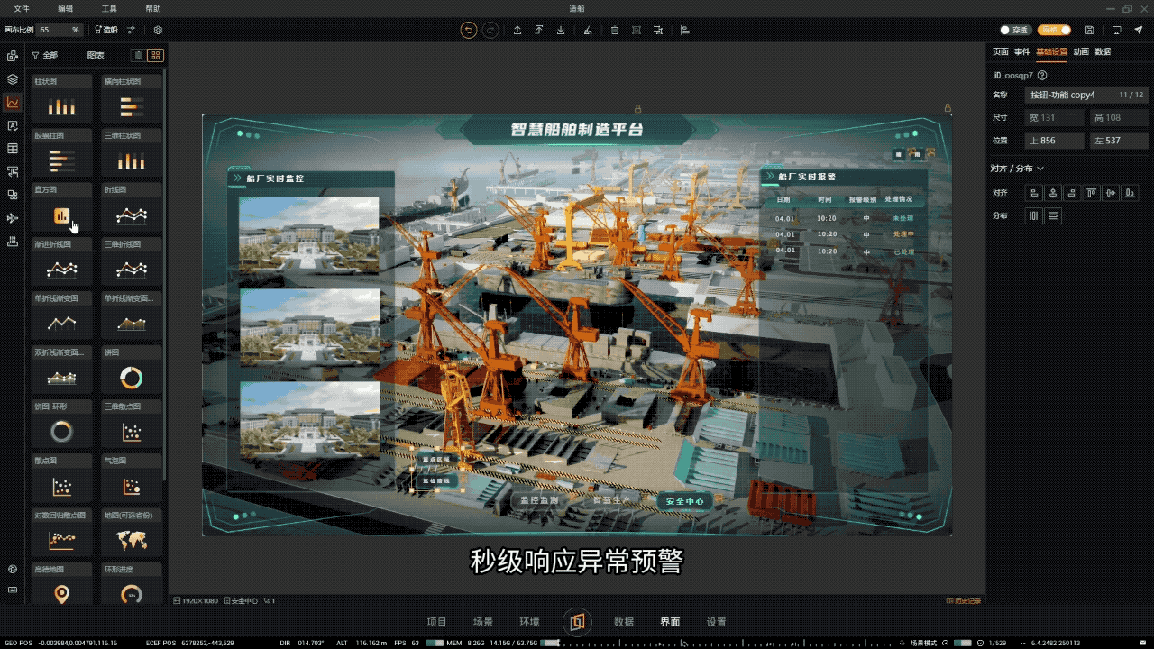Switch to the 动画 tab
This screenshot has height=649, width=1154.
1081,51
